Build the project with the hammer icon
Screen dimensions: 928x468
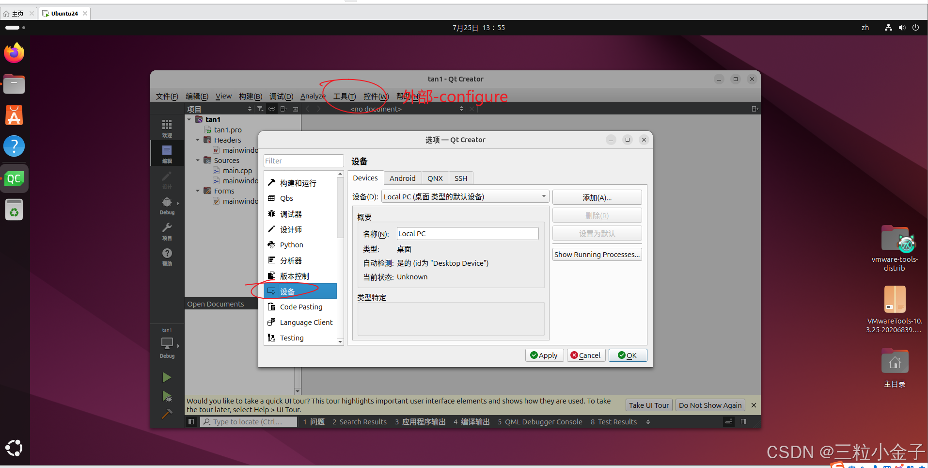point(167,414)
